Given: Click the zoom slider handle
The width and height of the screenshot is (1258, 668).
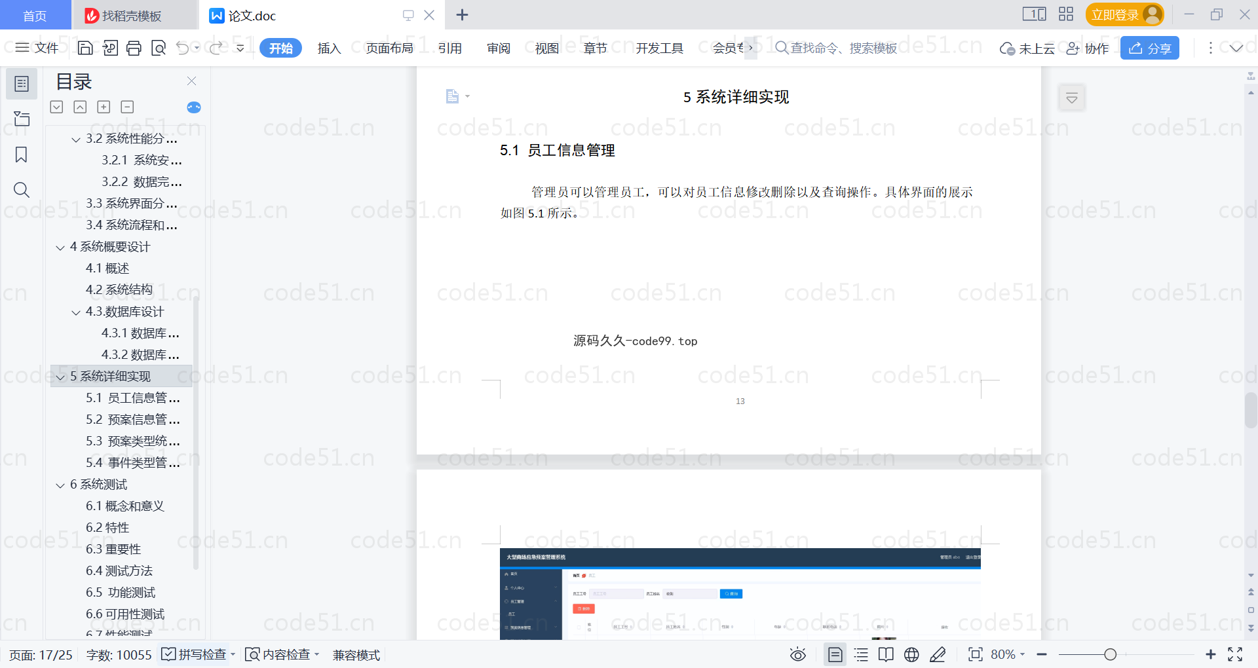Looking at the screenshot, I should tap(1110, 654).
